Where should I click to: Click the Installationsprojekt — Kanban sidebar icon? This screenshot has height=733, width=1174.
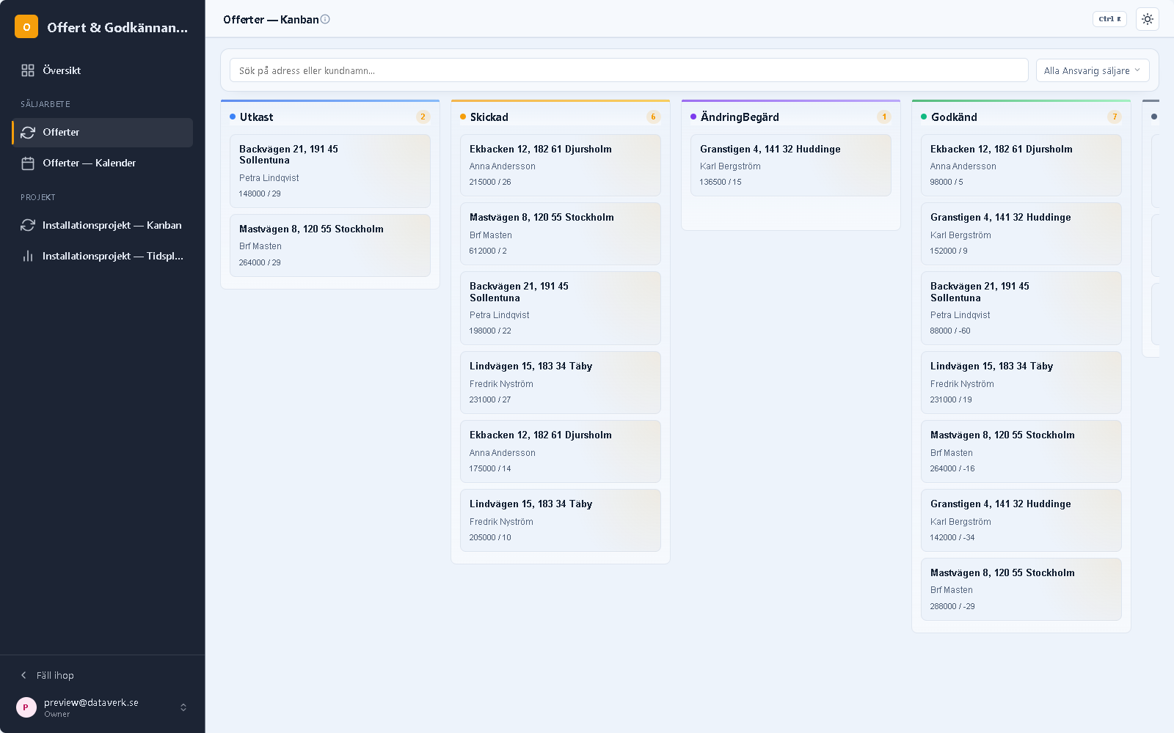click(28, 225)
